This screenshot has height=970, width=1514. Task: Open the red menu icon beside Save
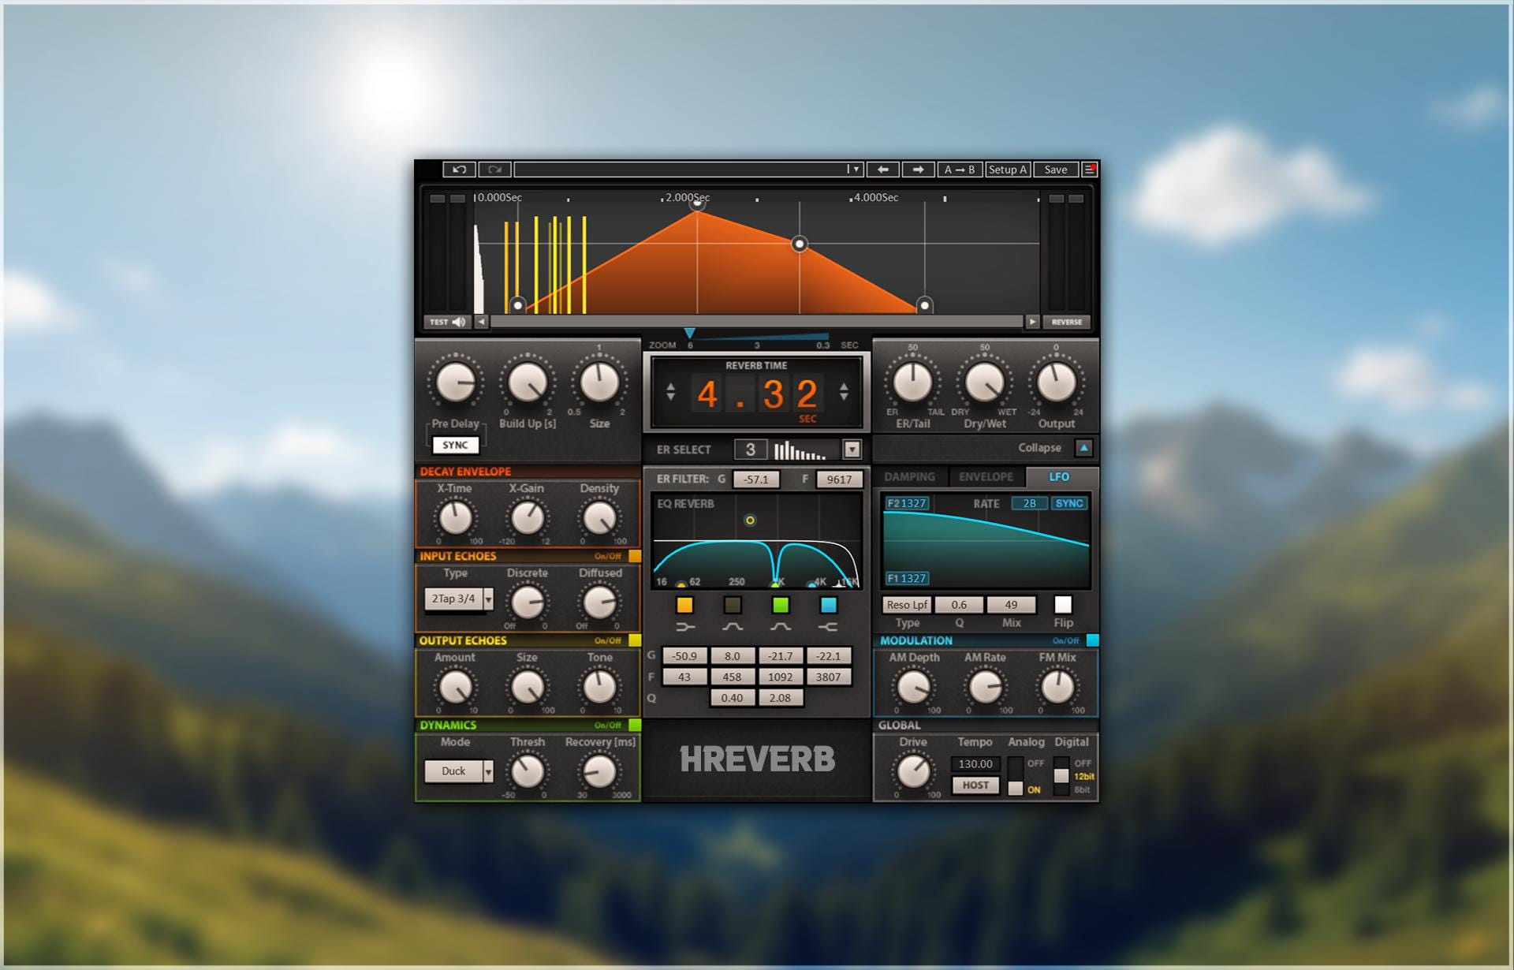[x=1090, y=170]
